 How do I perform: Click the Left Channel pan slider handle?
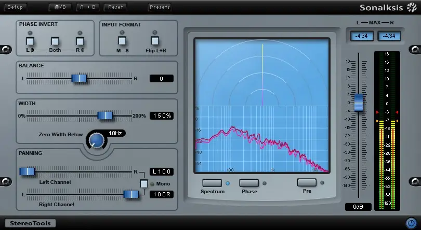click(27, 171)
